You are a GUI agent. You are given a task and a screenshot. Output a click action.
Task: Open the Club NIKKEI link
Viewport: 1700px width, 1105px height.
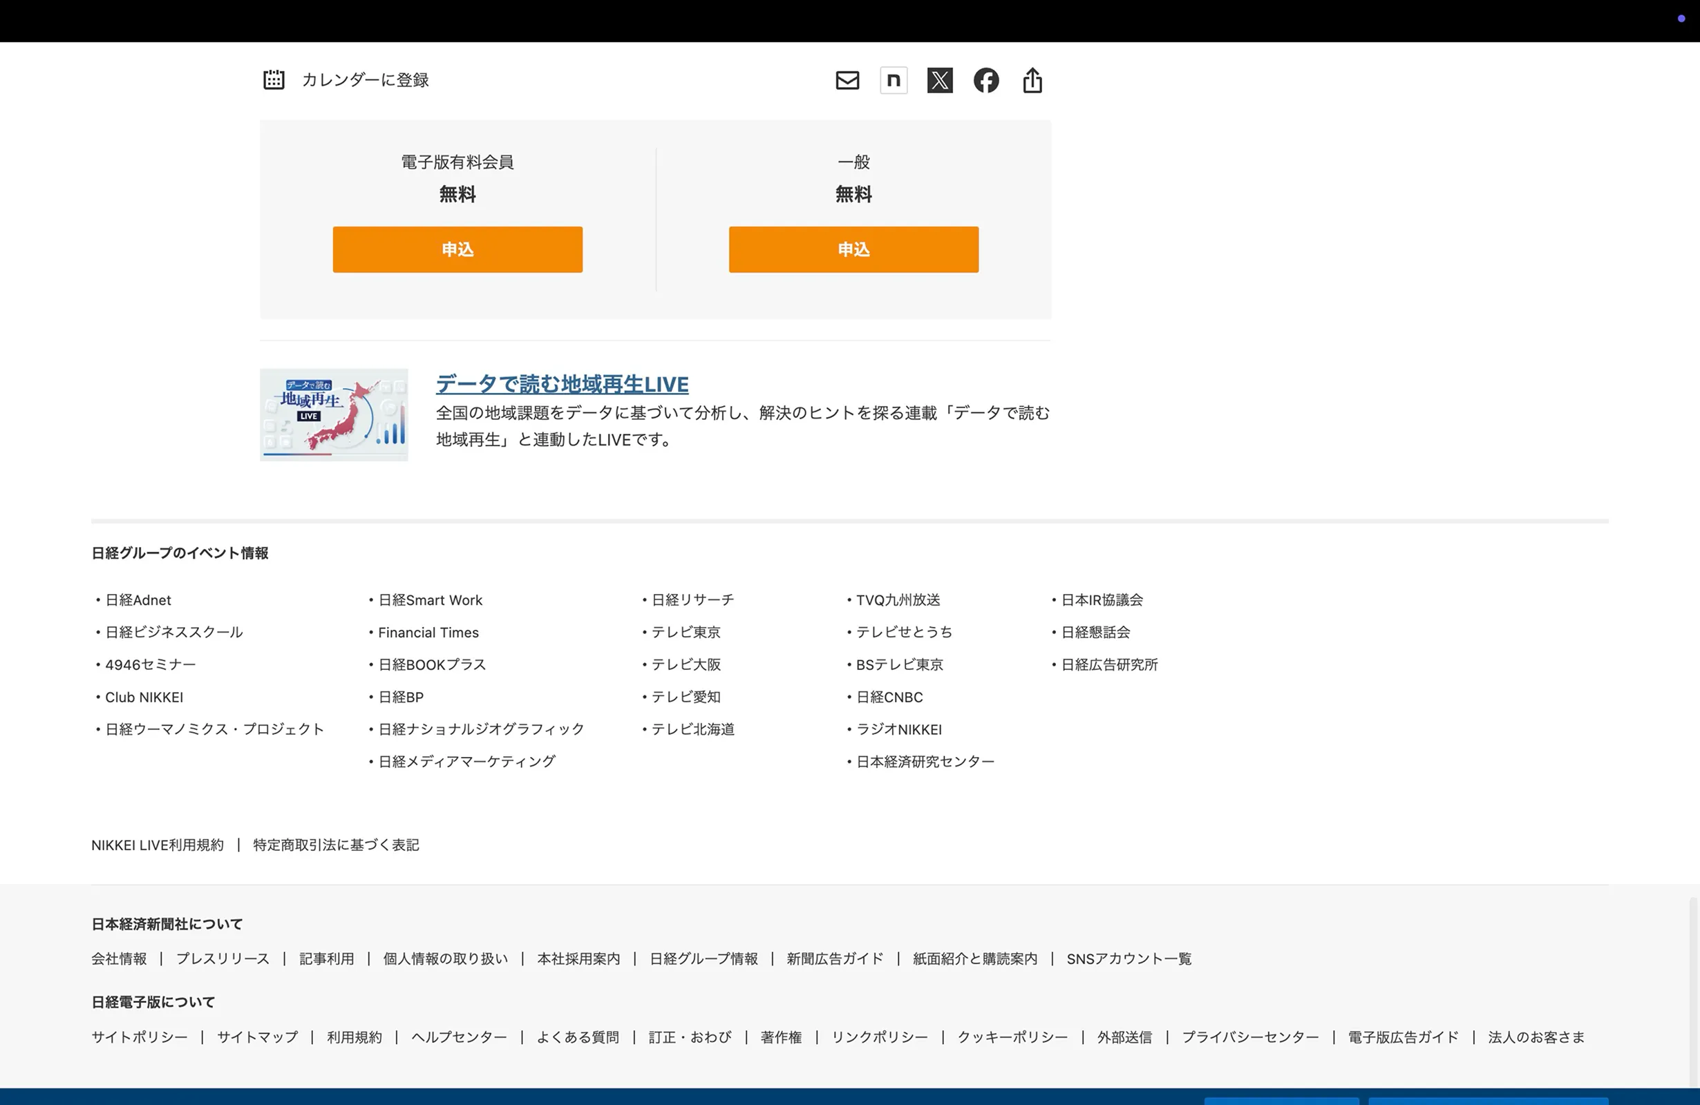pyautogui.click(x=144, y=698)
